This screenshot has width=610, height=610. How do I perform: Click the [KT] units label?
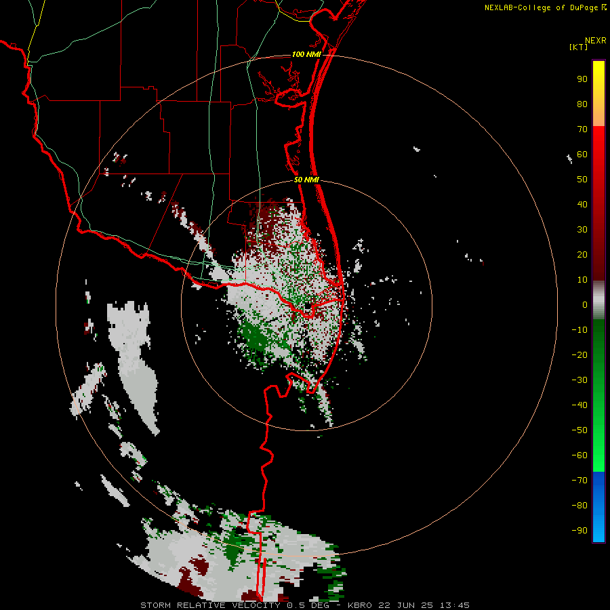pos(579,47)
